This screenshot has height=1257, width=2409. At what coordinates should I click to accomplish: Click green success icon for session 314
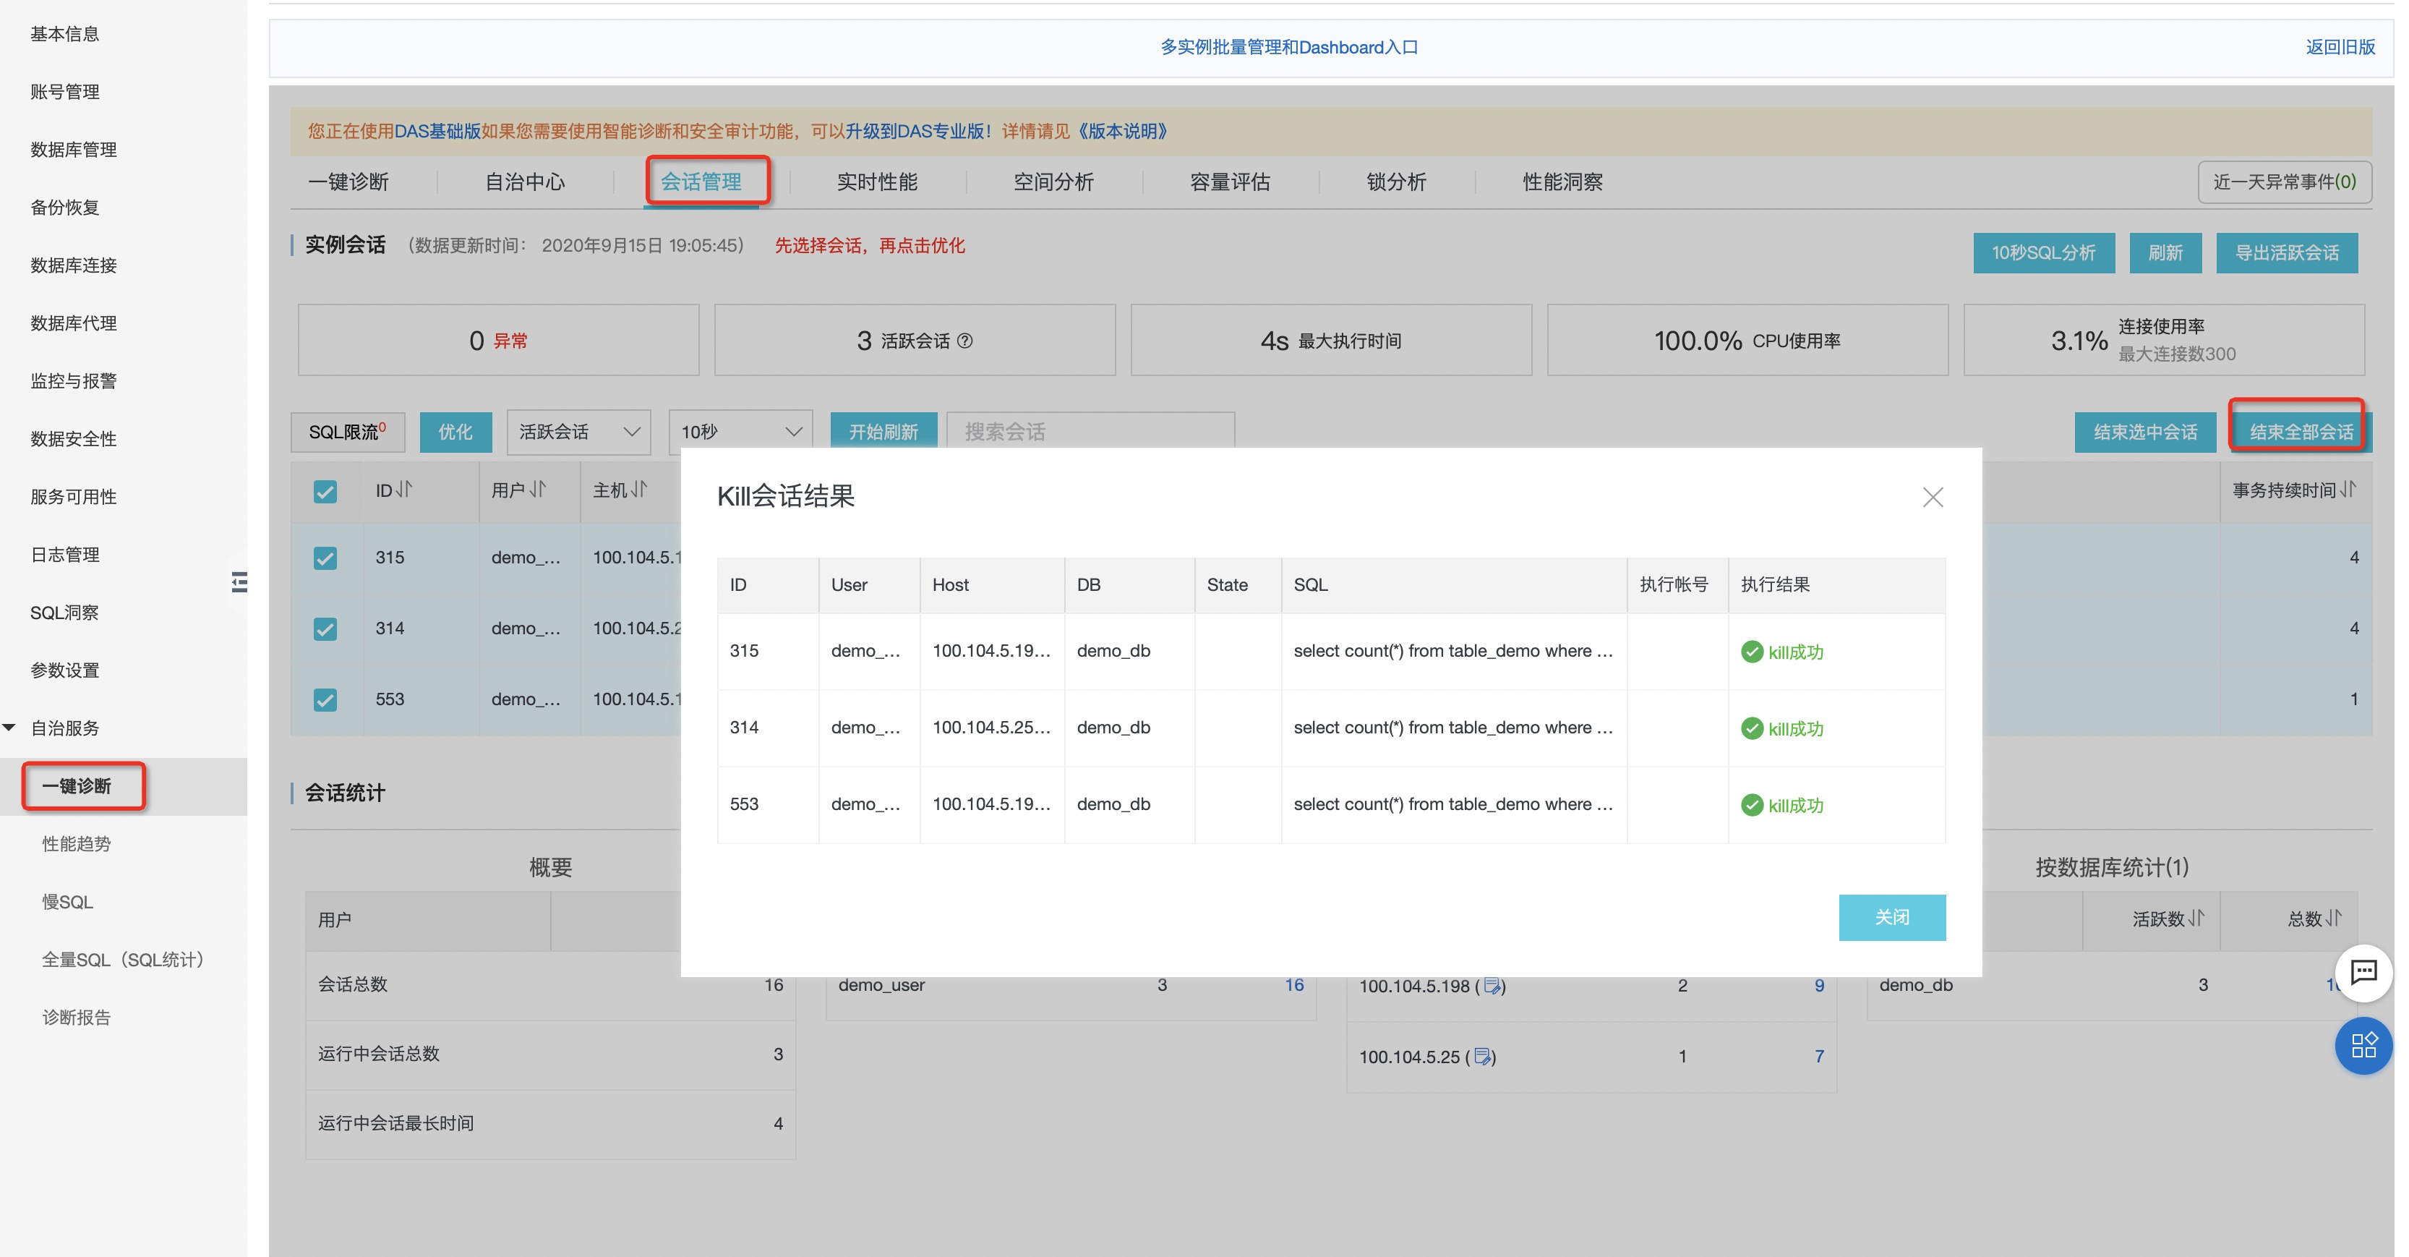(x=1752, y=728)
